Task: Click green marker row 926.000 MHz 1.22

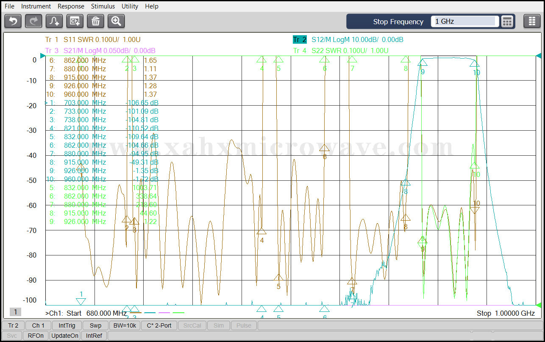Action: point(103,221)
